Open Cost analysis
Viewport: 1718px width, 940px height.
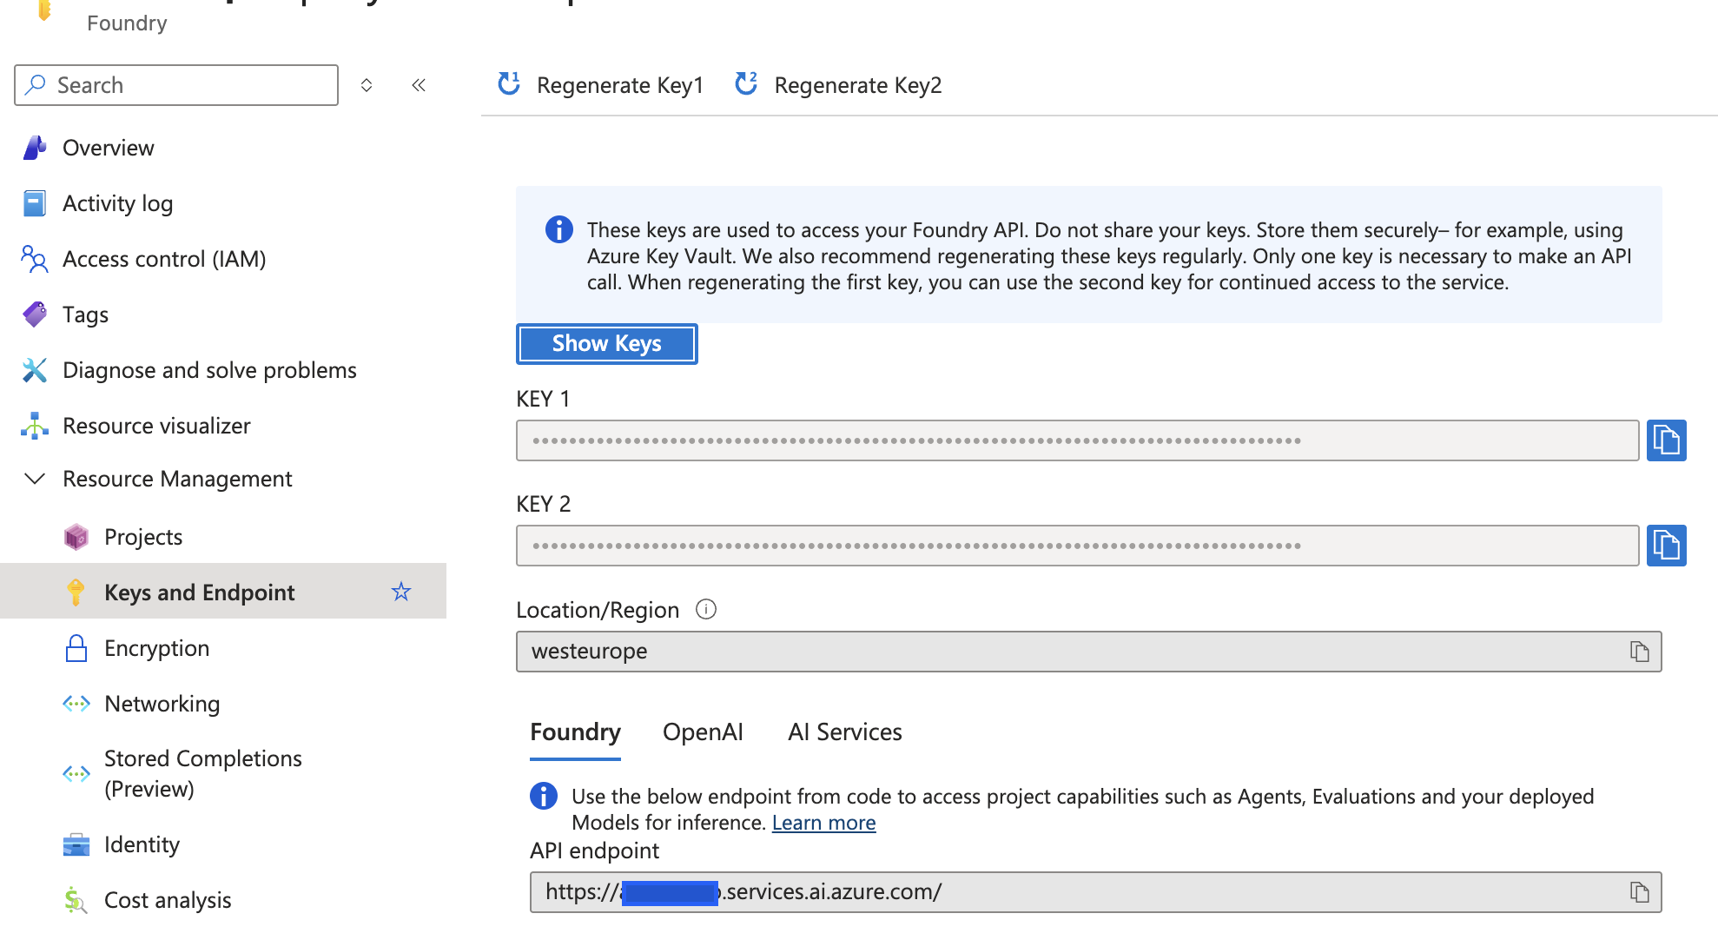[167, 899]
